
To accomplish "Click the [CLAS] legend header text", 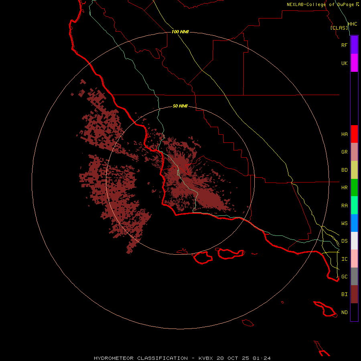I will coord(339,28).
